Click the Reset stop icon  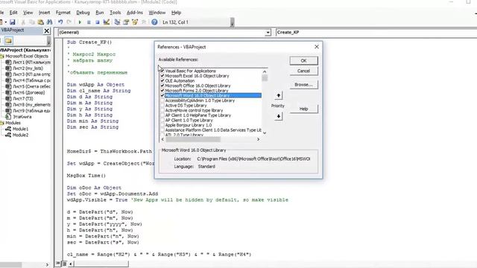[98, 22]
